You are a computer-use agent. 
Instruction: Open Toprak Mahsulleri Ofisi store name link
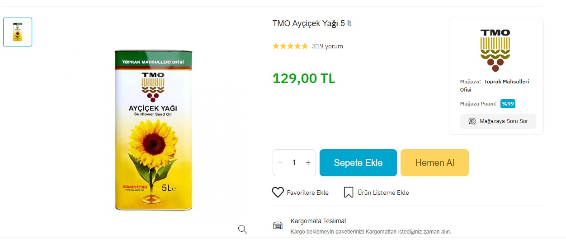click(x=495, y=86)
